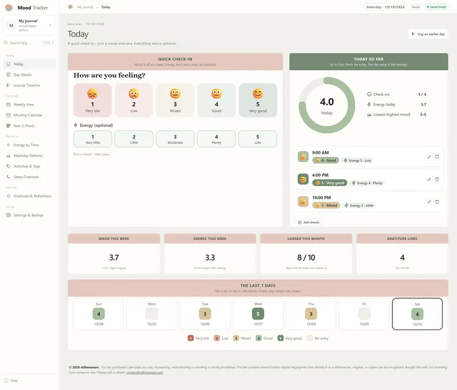The width and height of the screenshot is (457, 390).
Task: Choose energy level 4 Plenty
Action: coord(217,139)
